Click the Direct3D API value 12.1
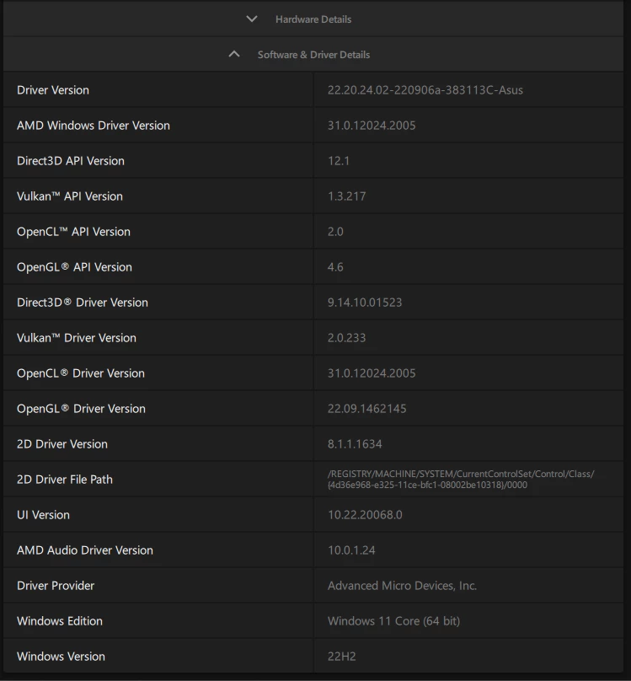This screenshot has height=681, width=631. [x=338, y=161]
